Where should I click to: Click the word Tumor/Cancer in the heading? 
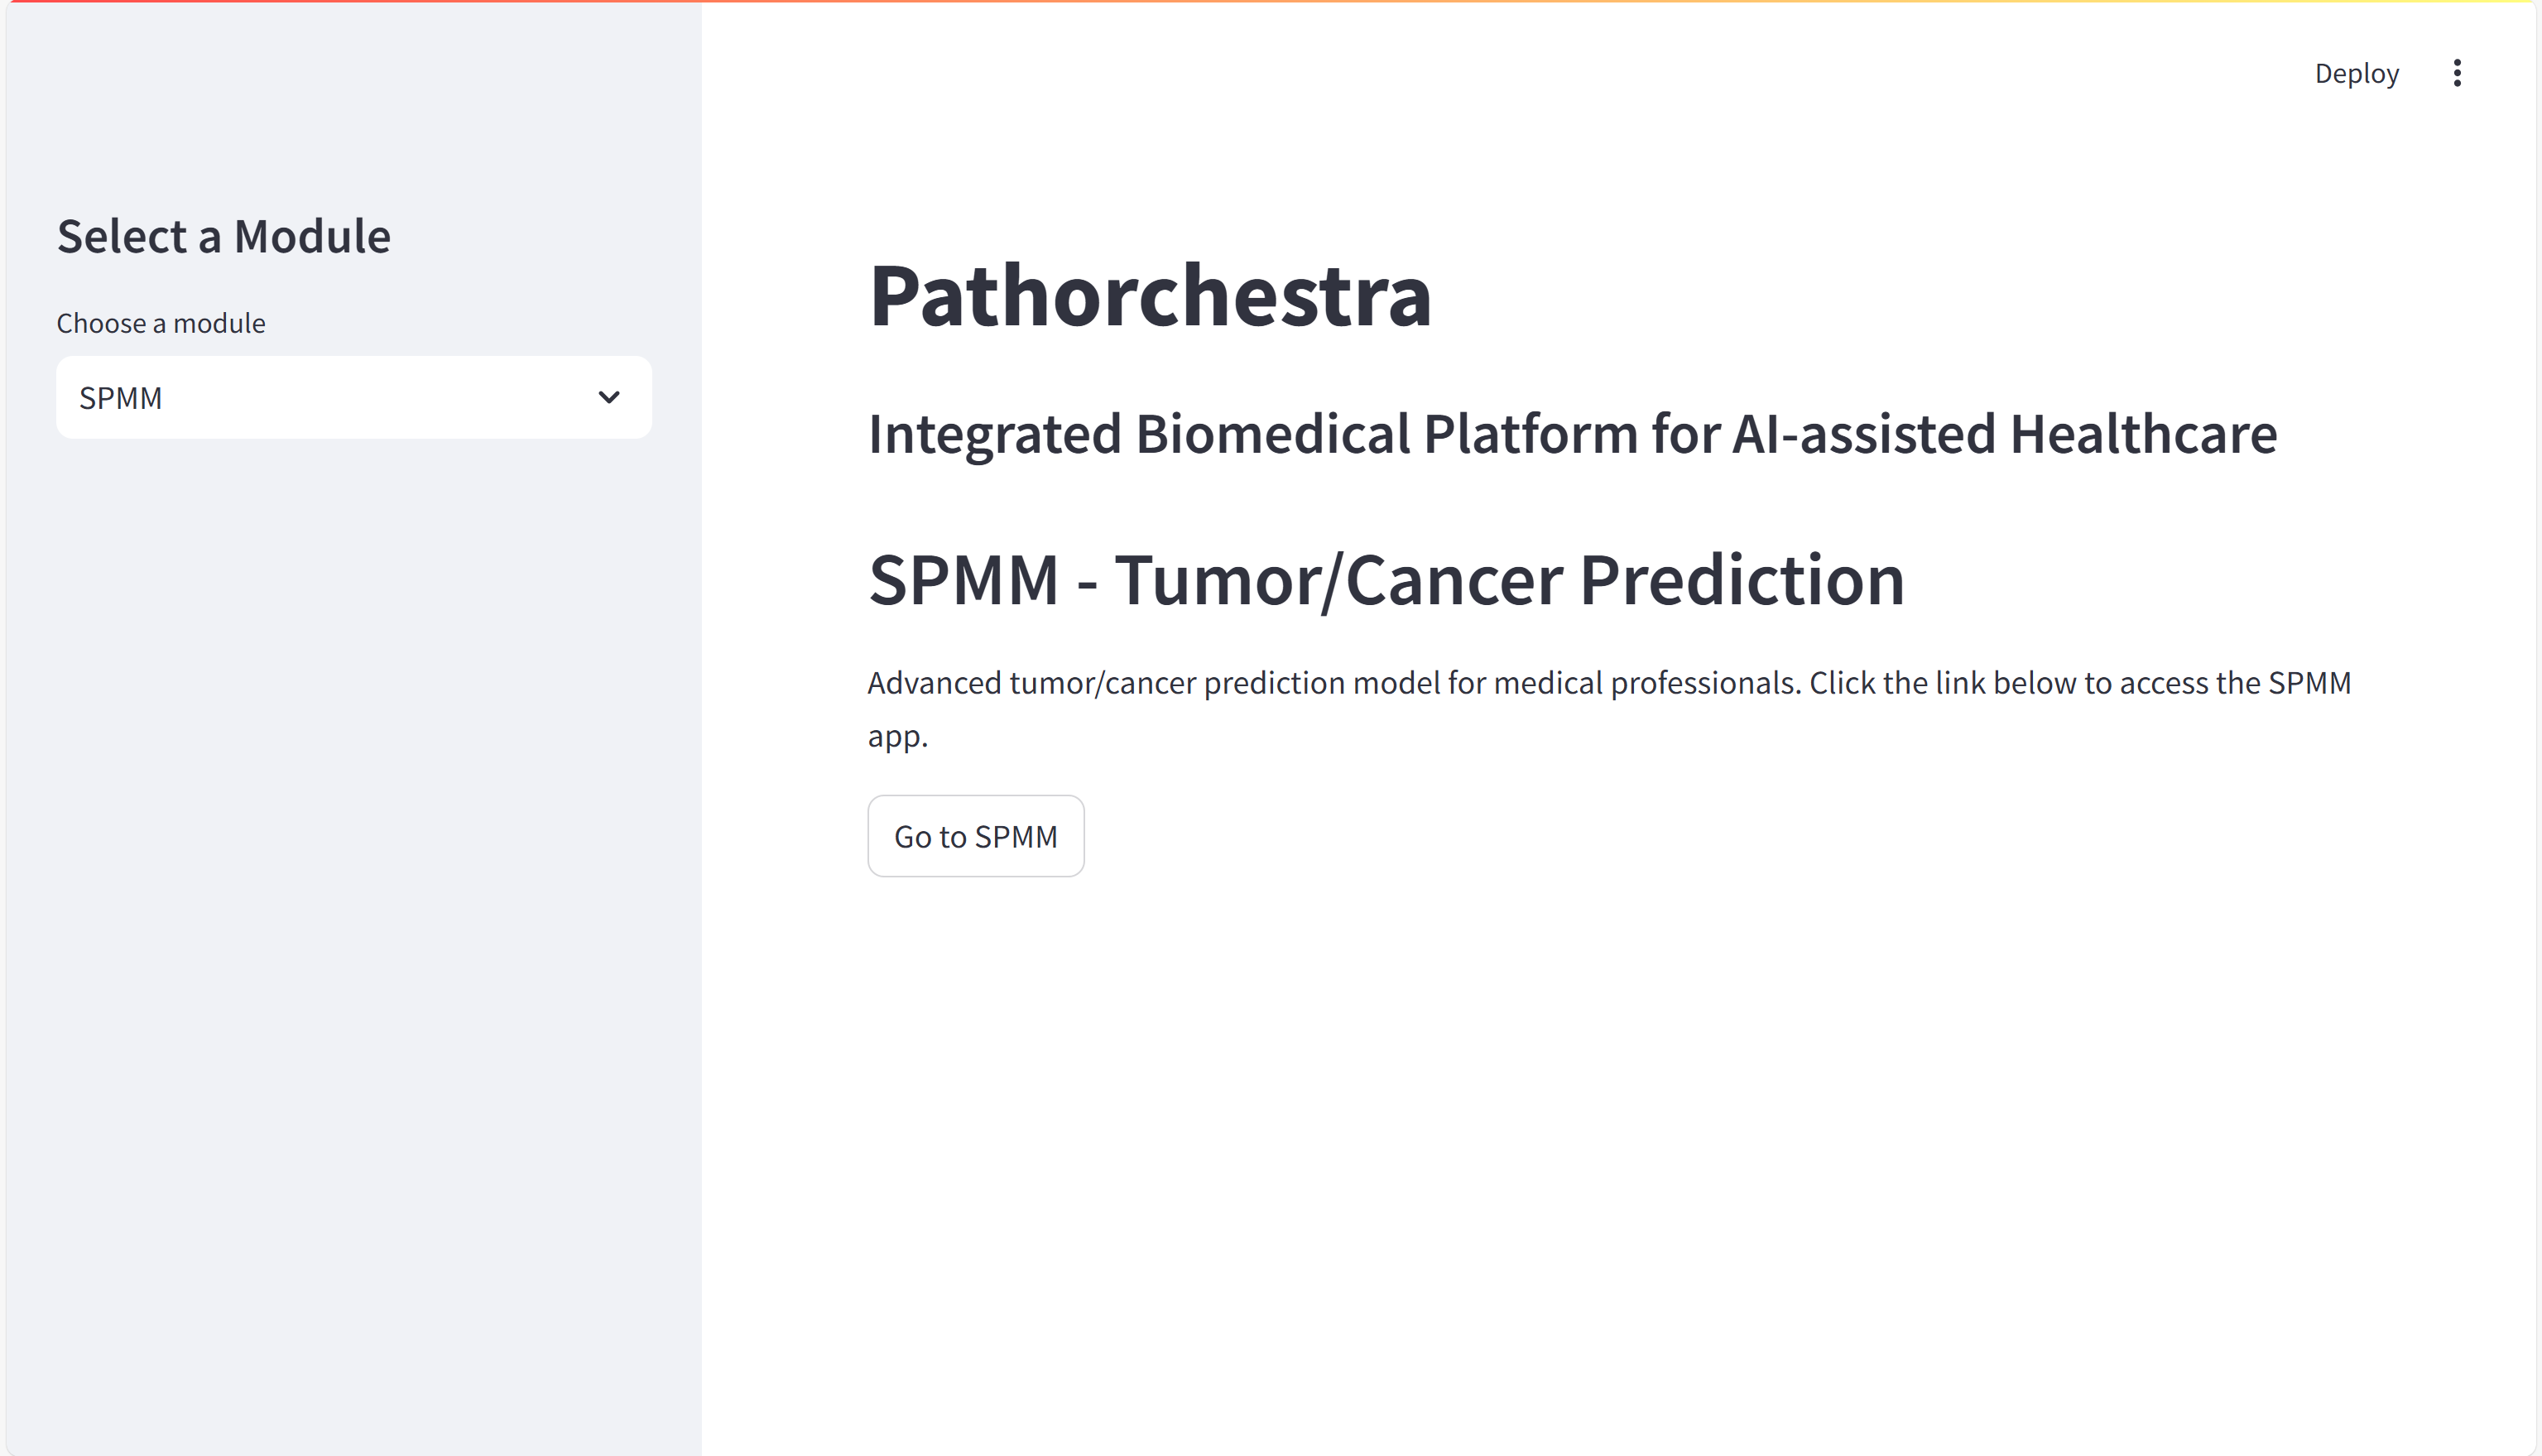click(x=1338, y=580)
